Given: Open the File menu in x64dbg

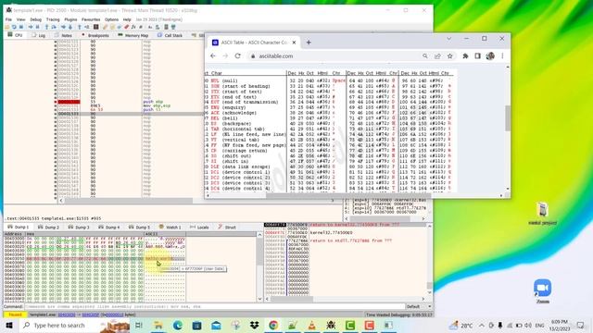Looking at the screenshot, I should point(8,19).
